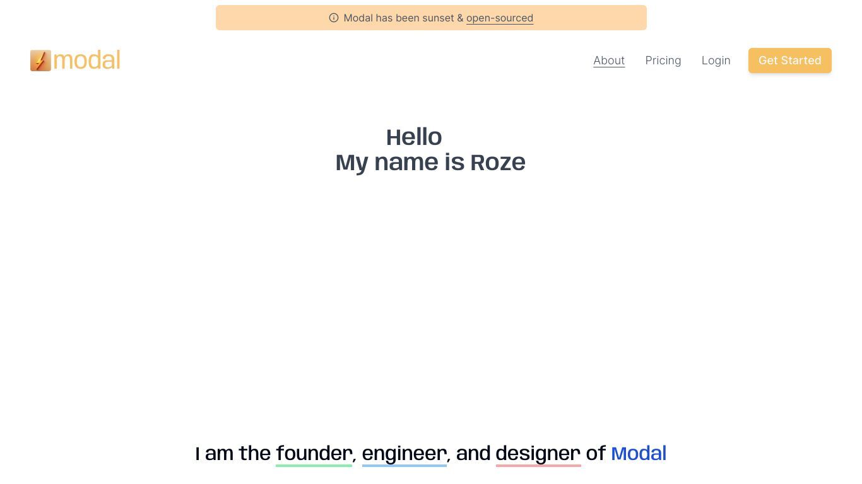The height and width of the screenshot is (484, 862).
Task: Click the Hello heading
Action: [414, 137]
